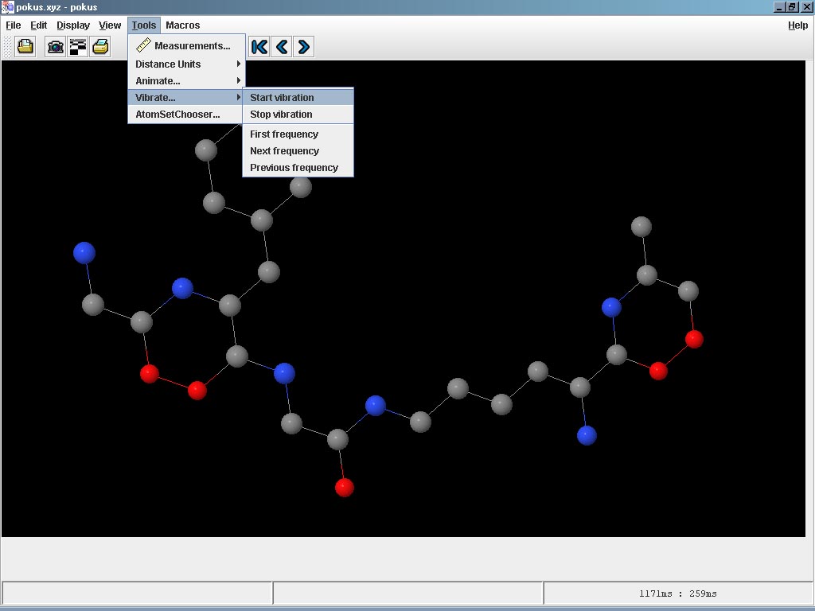Minimize the pokus.xyz window
This screenshot has width=815, height=611.
point(779,7)
